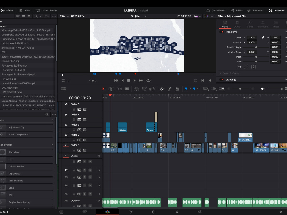Screen dimensions: 287x215
Task: Click the Zoom X value field
Action: pos(251,38)
